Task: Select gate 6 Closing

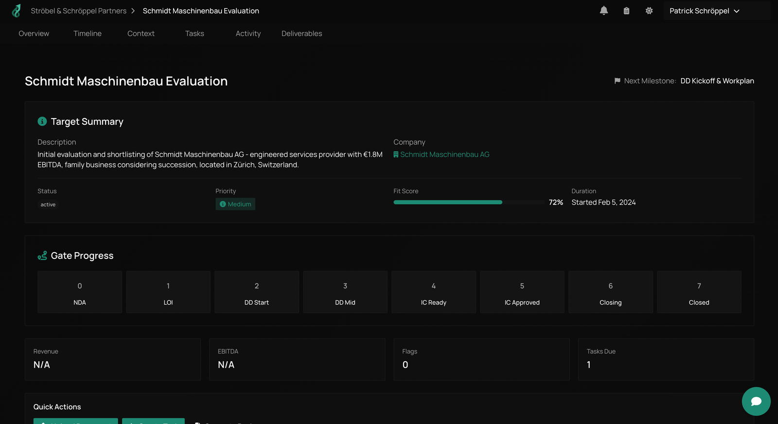Action: 611,292
